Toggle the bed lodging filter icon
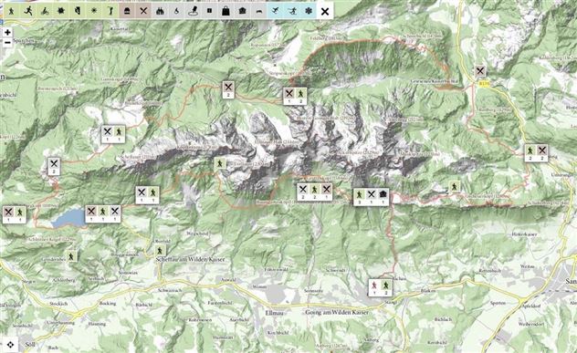The width and height of the screenshot is (577, 353). click(259, 11)
